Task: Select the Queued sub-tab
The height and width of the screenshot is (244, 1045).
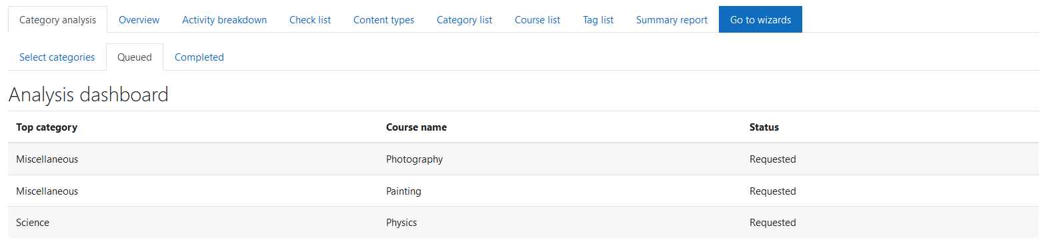Action: (x=135, y=57)
